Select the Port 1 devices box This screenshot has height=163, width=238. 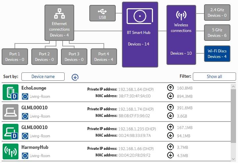[15, 57]
